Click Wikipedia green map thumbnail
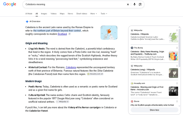Screen dimensions: 183x115 click(173, 37)
